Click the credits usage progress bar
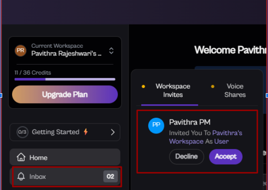Viewport: 268px width, 190px height. (x=65, y=79)
